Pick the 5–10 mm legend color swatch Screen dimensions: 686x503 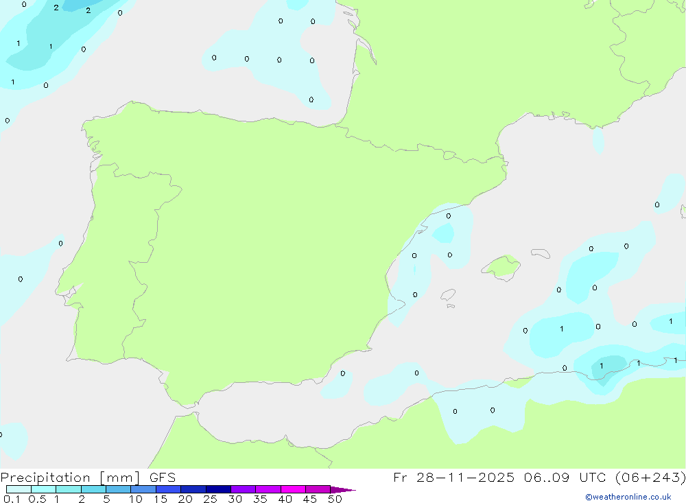(x=118, y=489)
